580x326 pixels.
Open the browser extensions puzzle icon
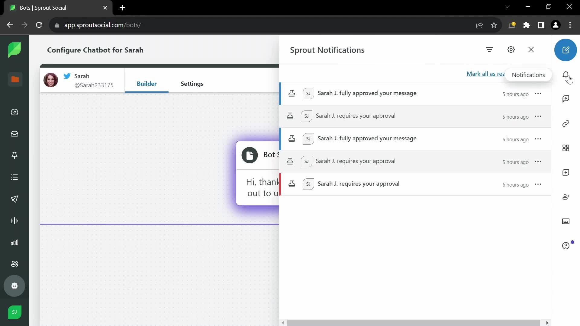tap(527, 25)
